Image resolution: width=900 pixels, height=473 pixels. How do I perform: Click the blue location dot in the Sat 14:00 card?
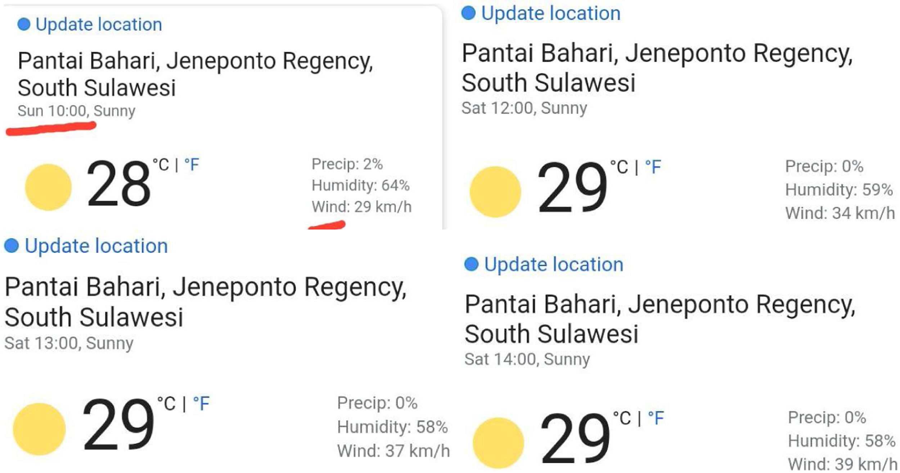(471, 264)
